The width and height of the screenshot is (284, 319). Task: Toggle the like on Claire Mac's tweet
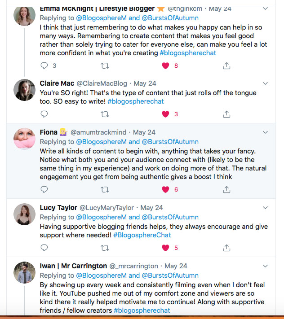point(165,114)
